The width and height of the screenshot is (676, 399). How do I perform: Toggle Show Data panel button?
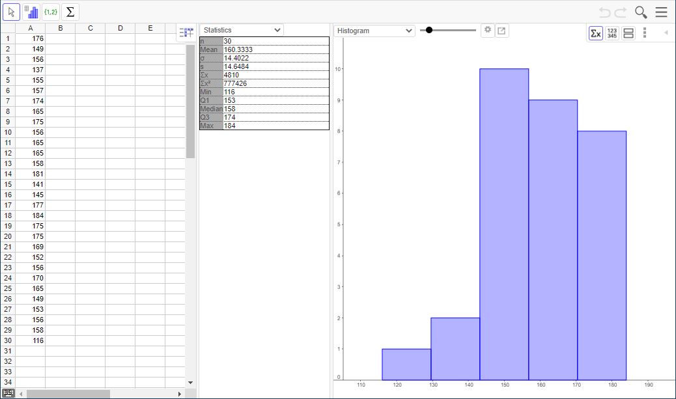[x=612, y=33]
